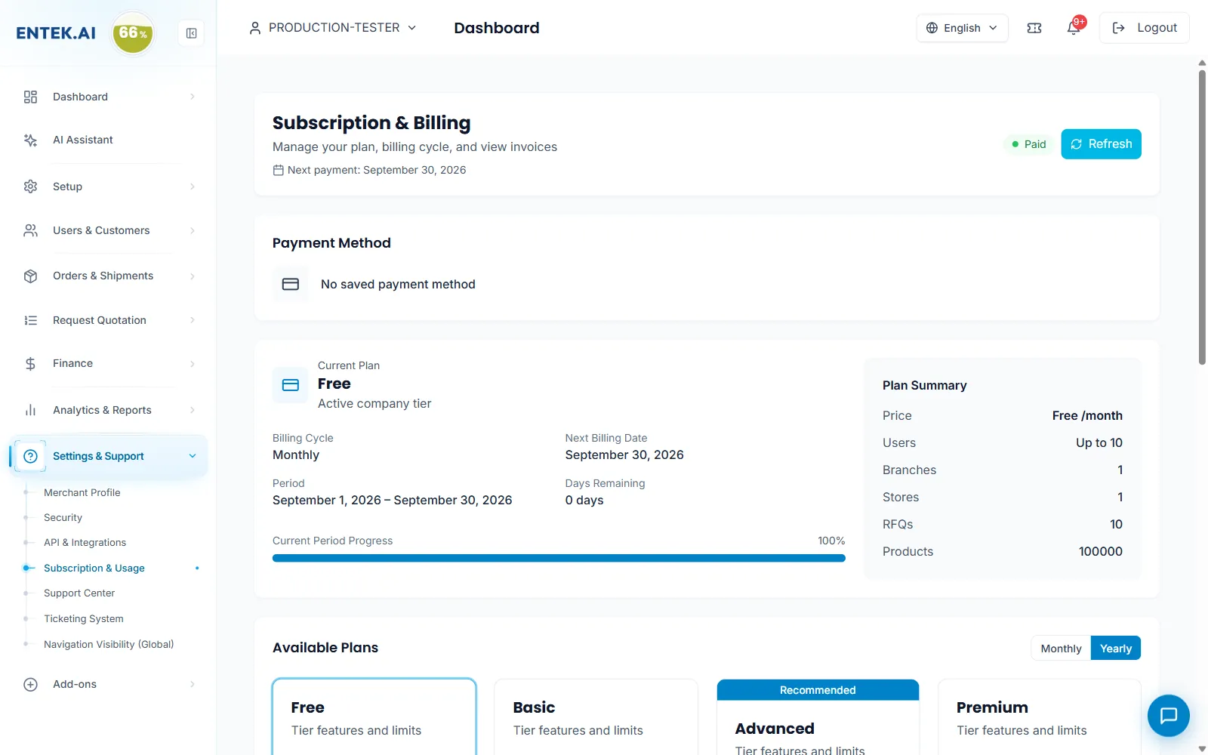Click the 66% completion badge
This screenshot has width=1208, height=755.
coord(133,33)
